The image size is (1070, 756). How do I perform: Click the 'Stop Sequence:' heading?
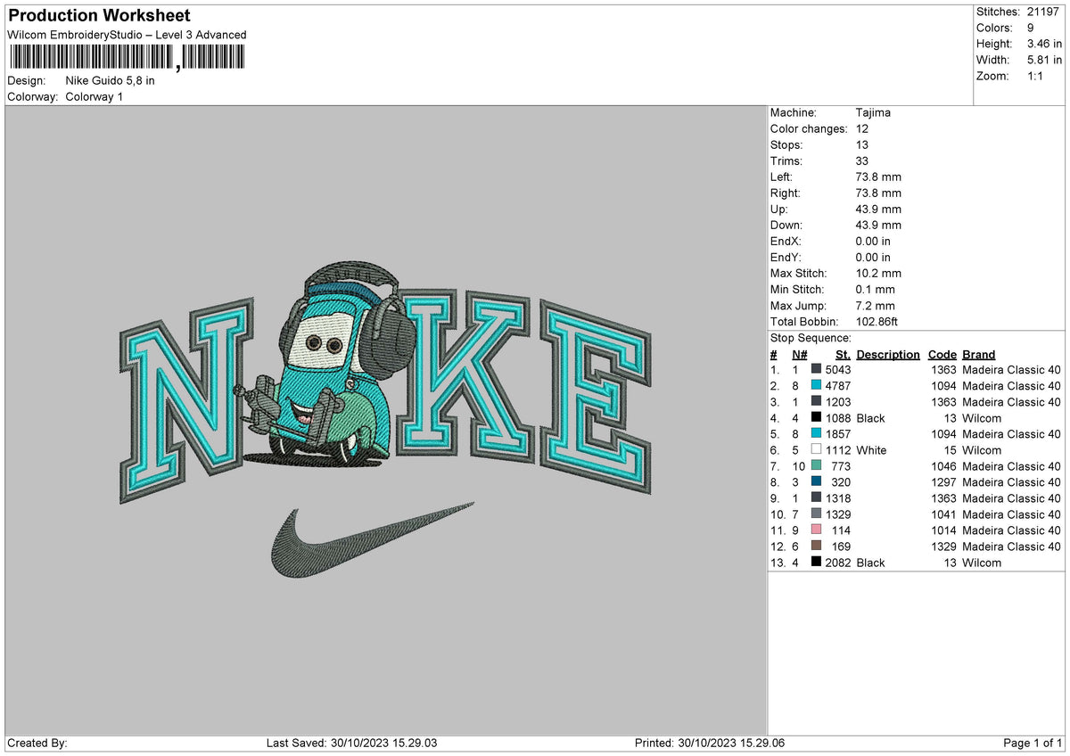[x=811, y=338]
